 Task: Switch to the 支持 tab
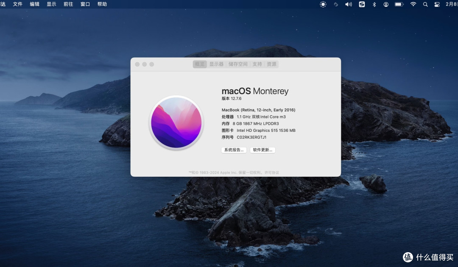click(257, 64)
